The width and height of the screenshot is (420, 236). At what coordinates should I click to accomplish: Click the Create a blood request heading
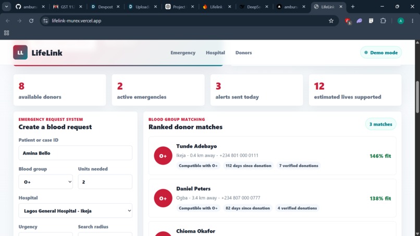(55, 127)
